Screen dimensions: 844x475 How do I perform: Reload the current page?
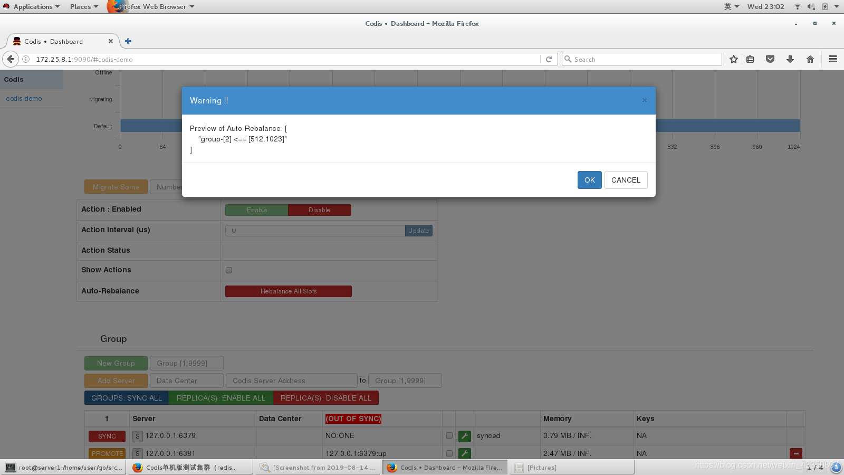tap(549, 59)
